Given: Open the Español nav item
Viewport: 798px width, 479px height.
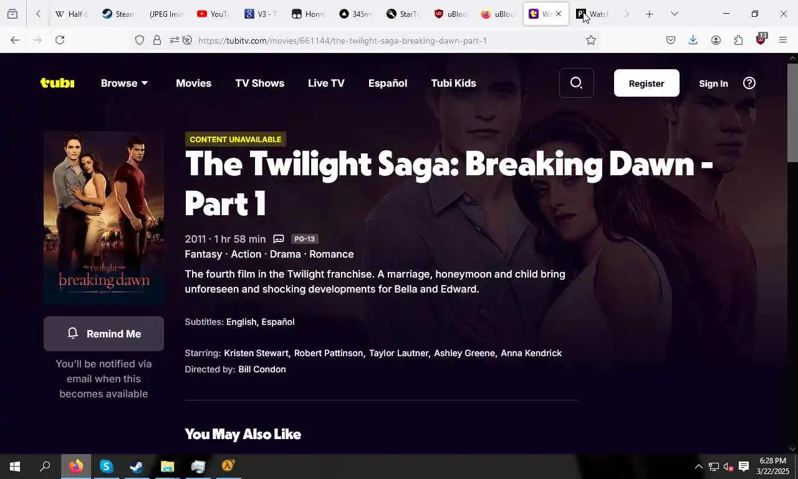Looking at the screenshot, I should click(387, 83).
